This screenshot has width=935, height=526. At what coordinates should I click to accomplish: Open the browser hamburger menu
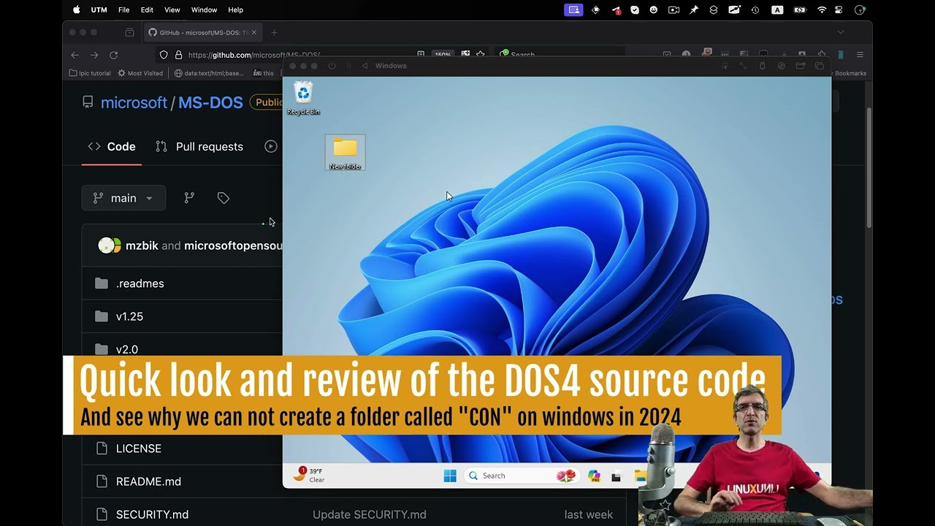[x=860, y=55]
